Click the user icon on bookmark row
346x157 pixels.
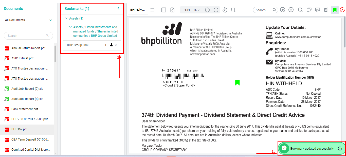tap(112, 45)
